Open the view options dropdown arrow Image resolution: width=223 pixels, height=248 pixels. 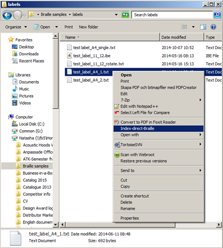193,27
